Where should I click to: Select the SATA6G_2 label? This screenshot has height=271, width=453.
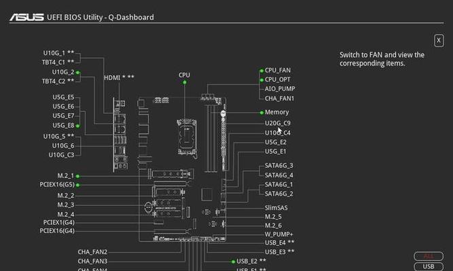(278, 194)
